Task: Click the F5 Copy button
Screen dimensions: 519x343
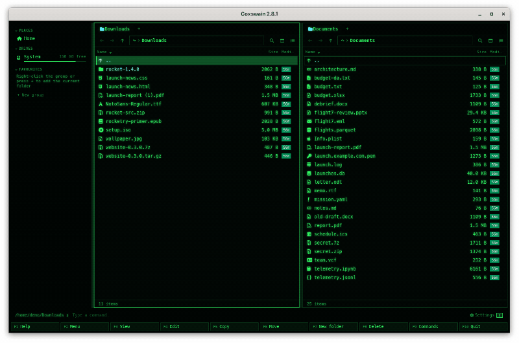Action: pos(234,327)
